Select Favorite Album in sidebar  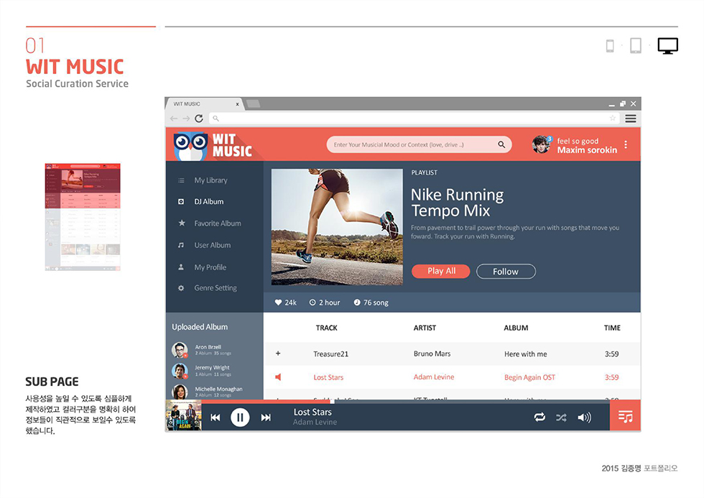[217, 223]
